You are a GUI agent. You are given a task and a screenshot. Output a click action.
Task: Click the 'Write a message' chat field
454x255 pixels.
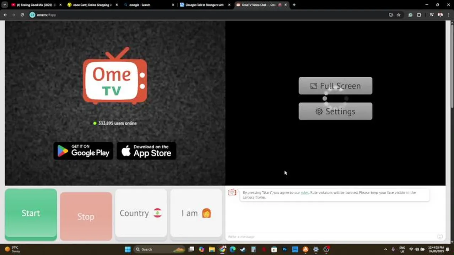[330, 237]
